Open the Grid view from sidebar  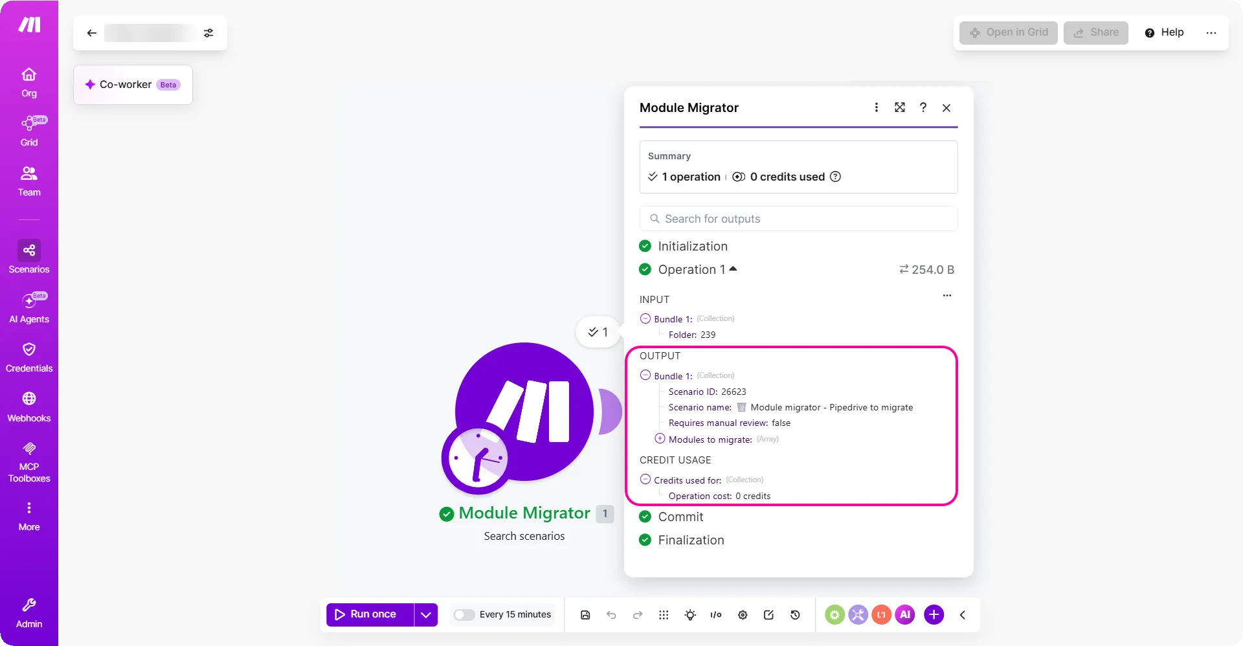click(x=29, y=131)
